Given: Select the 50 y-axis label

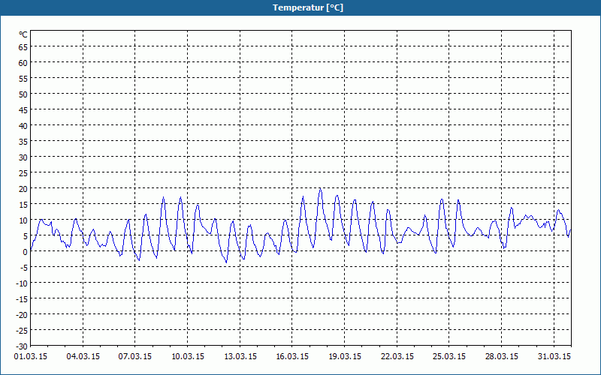Looking at the screenshot, I should [x=23, y=94].
